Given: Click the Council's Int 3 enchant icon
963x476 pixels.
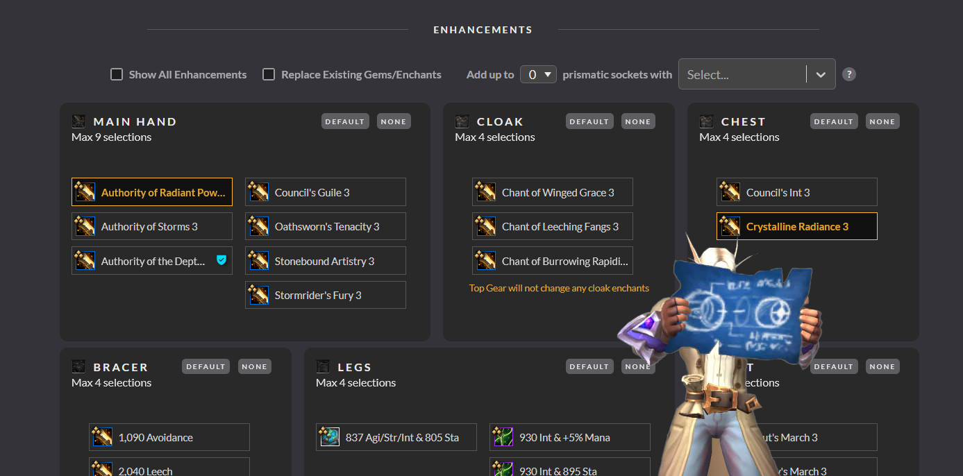Looking at the screenshot, I should click(x=730, y=192).
